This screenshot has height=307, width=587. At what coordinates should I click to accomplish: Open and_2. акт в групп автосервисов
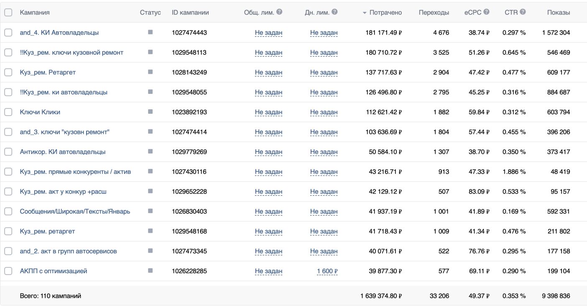click(68, 251)
